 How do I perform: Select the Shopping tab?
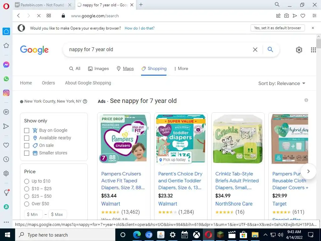tap(154, 69)
